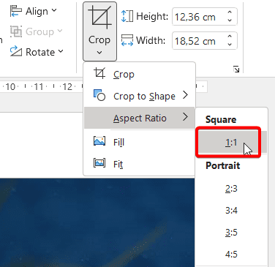
Task: Click inside the Width input field
Action: pos(199,41)
